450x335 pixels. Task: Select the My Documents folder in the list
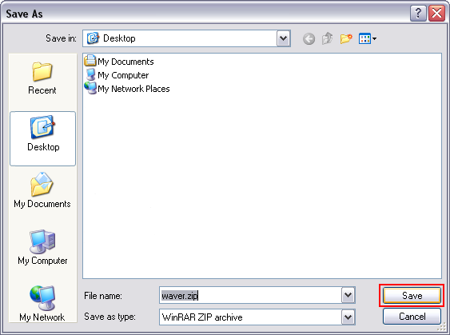pyautogui.click(x=119, y=61)
